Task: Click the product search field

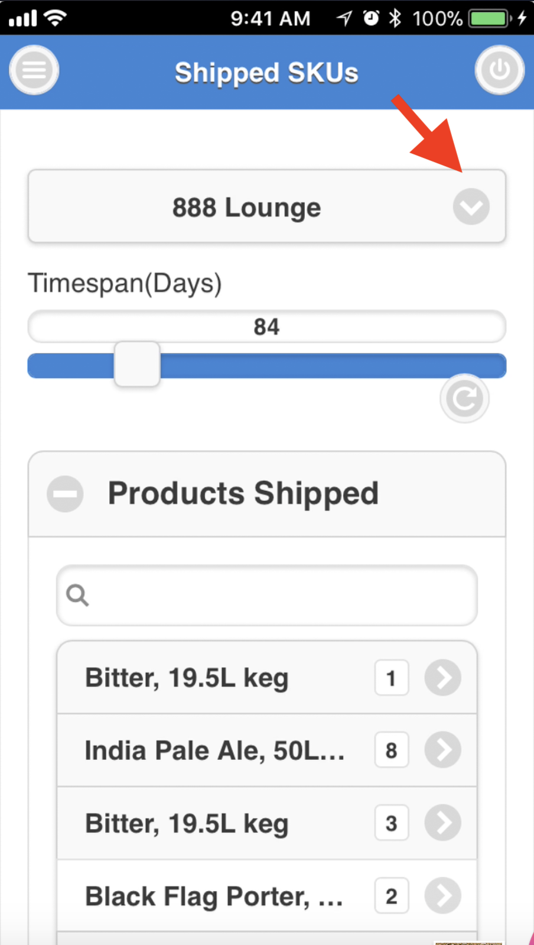Action: coord(278,596)
